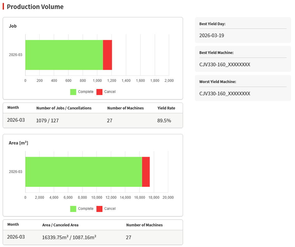Toggle Complete legend swatch in Area chart
This screenshot has width=295, height=247.
click(x=73, y=209)
